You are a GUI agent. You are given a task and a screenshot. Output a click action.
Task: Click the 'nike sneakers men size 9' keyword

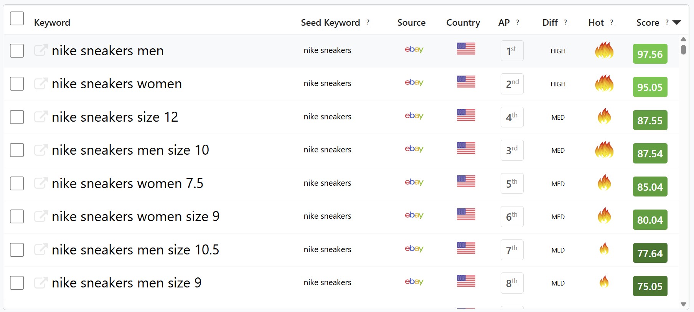127,283
